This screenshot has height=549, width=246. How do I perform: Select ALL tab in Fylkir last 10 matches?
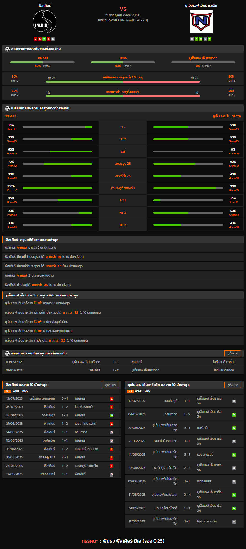pos(8,392)
